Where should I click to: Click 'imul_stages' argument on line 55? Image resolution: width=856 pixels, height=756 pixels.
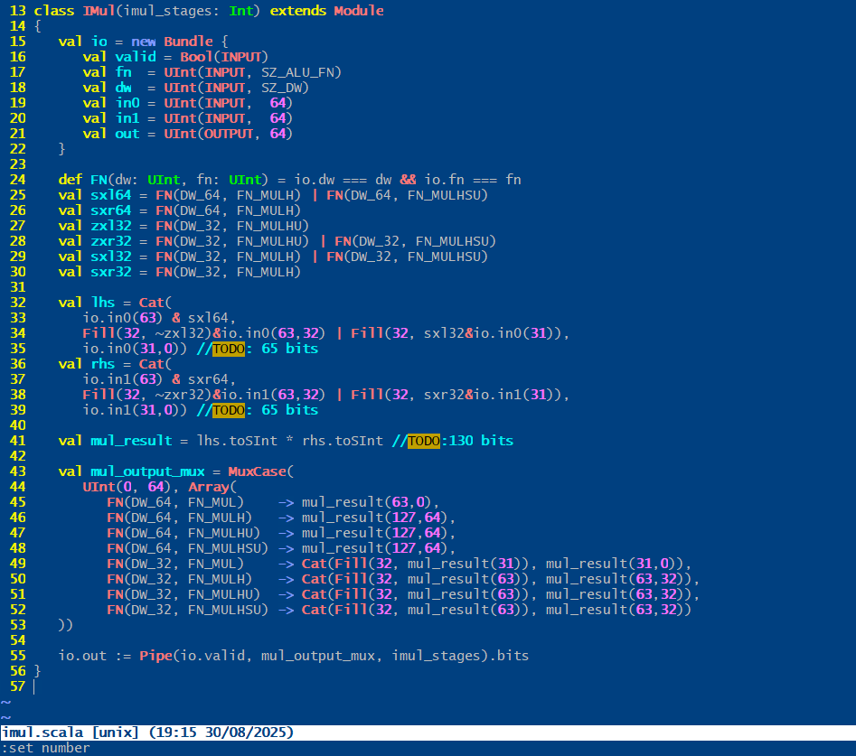pos(437,655)
